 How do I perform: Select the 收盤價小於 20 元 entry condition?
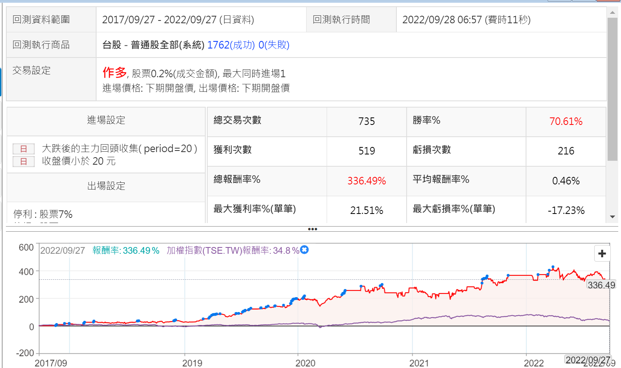(79, 161)
